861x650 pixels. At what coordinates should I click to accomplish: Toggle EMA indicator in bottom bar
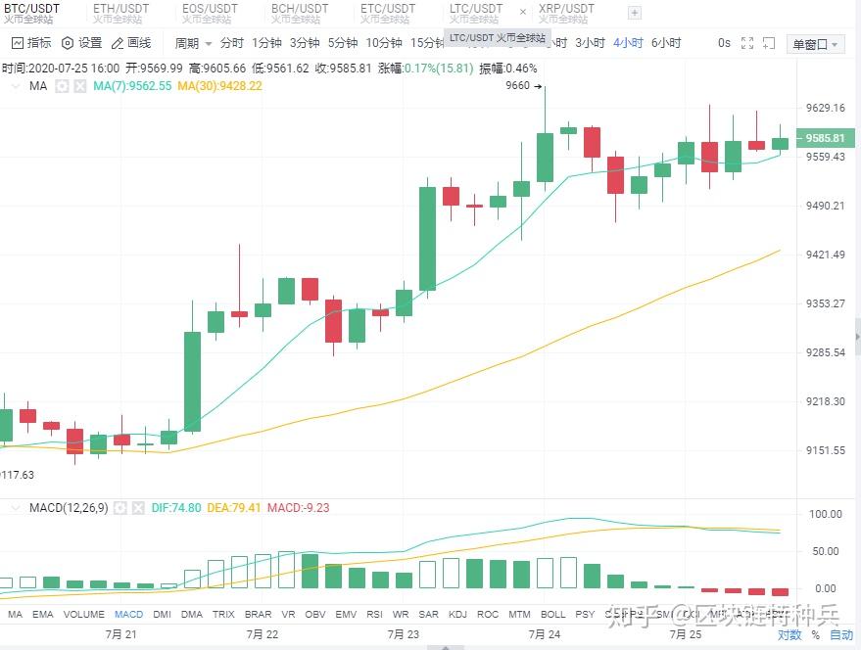coord(43,615)
